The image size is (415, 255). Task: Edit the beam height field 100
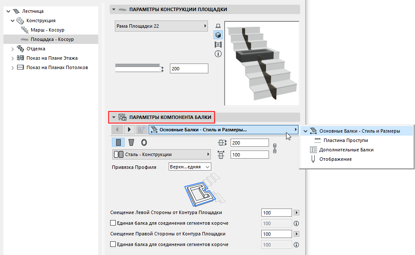pyautogui.click(x=250, y=155)
